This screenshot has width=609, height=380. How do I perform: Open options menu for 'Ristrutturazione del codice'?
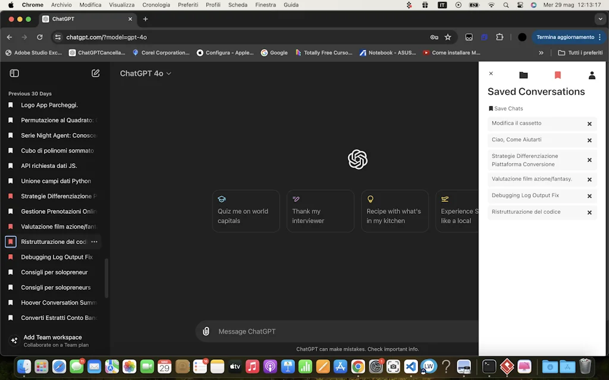94,242
